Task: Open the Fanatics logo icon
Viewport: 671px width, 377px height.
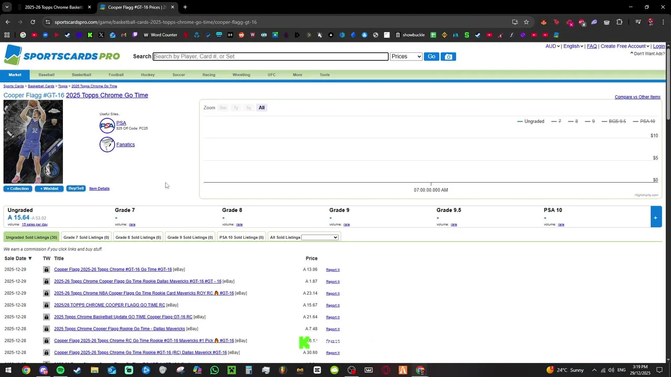Action: point(107,145)
